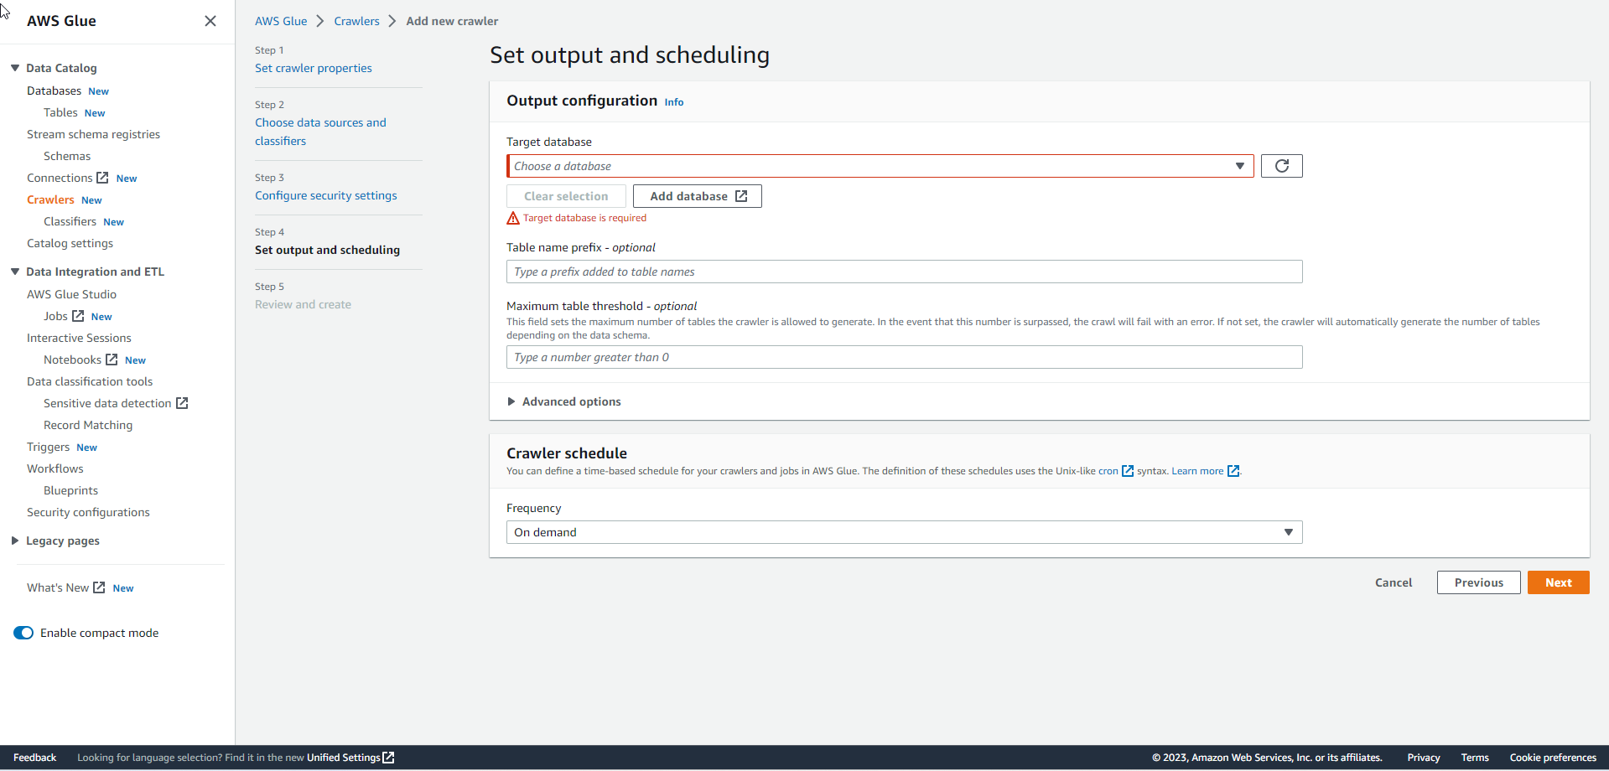The width and height of the screenshot is (1609, 771).
Task: Click AWS Glue breadcrumb link
Action: (281, 21)
